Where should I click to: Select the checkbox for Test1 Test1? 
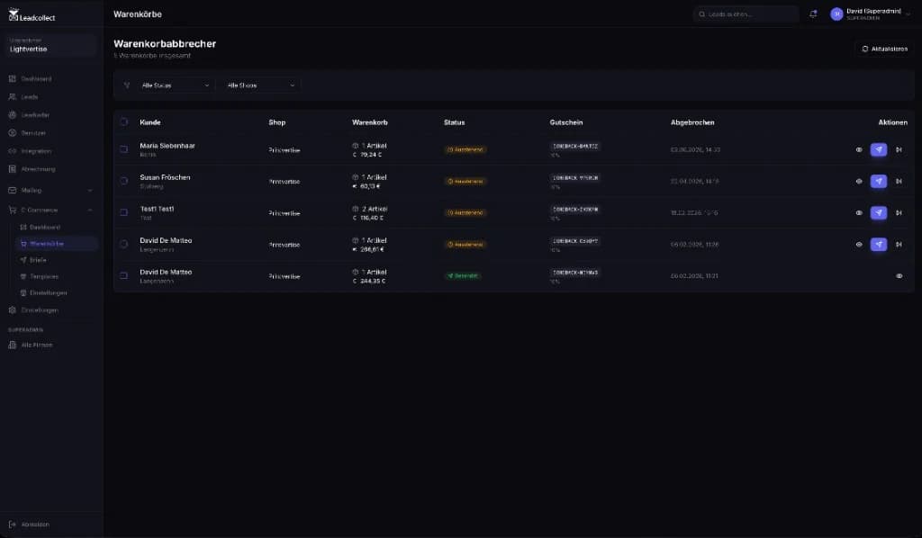123,212
